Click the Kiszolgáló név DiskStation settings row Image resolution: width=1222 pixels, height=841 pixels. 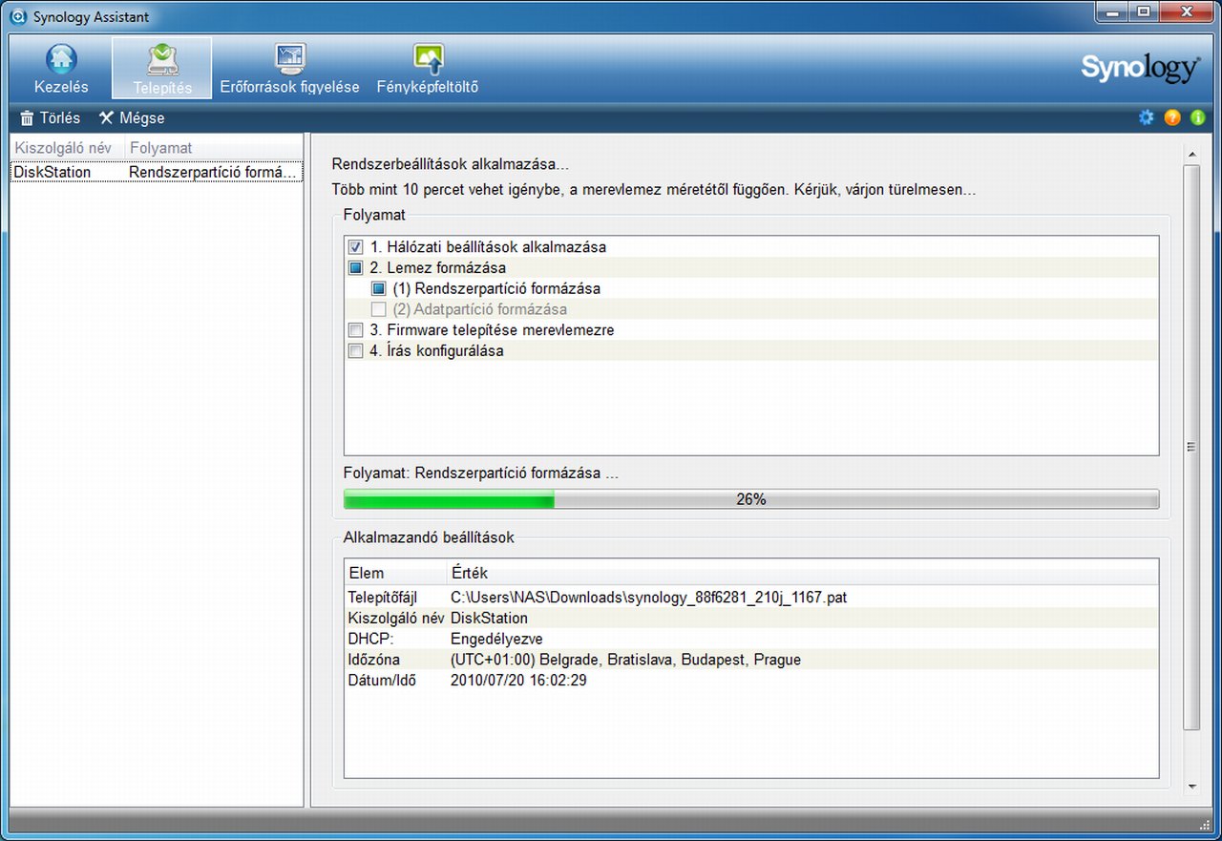751,619
